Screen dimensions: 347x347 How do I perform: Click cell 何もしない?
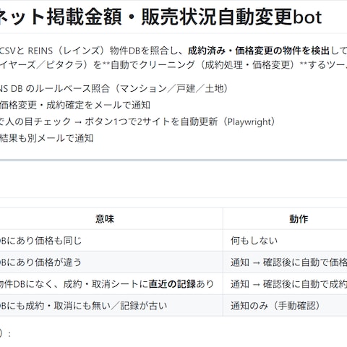pyautogui.click(x=285, y=241)
